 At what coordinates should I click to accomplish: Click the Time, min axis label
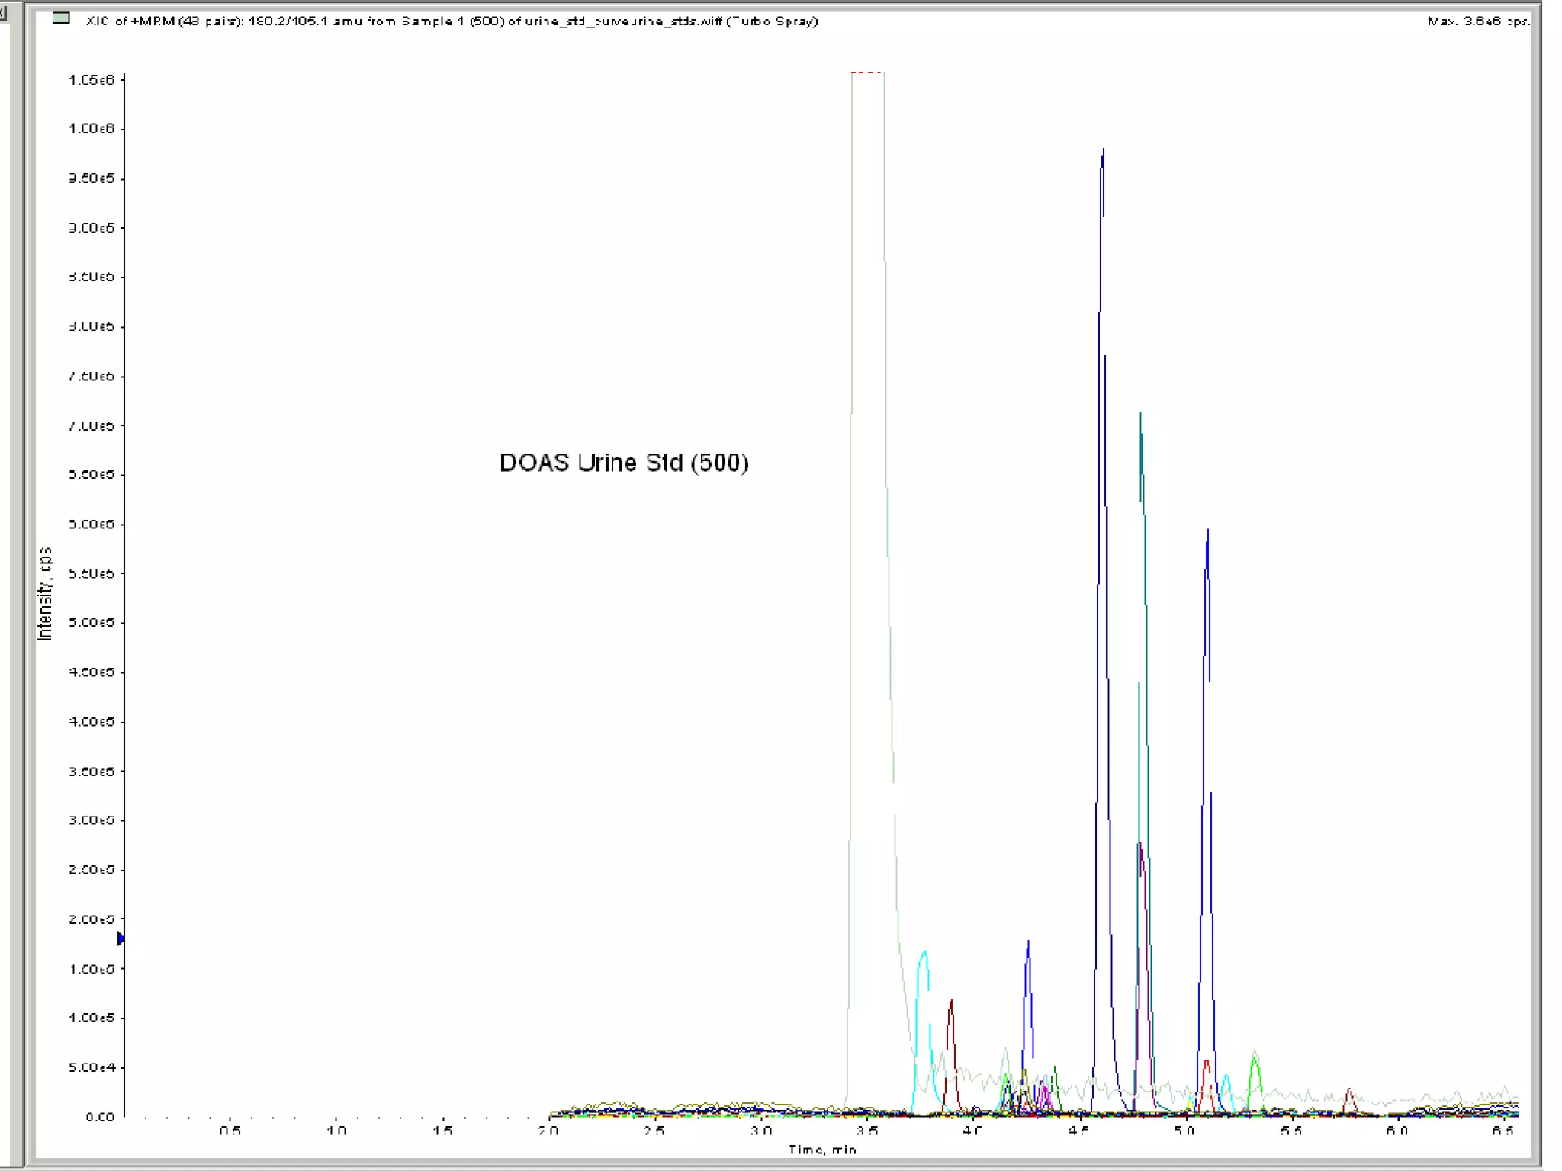pos(822,1149)
